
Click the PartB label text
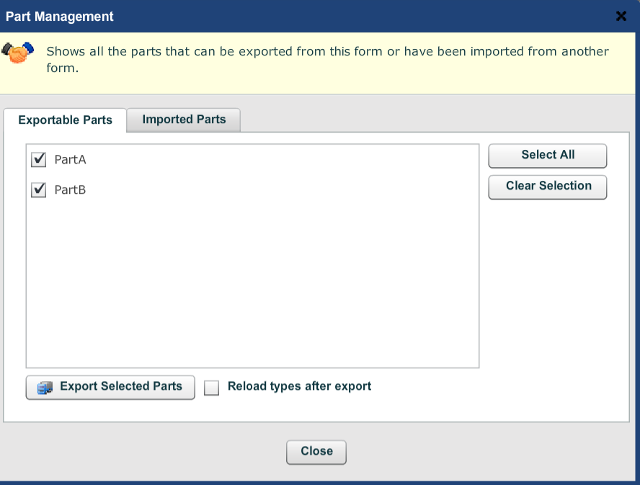[x=70, y=190]
